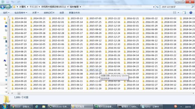This screenshot has height=109, width=195.
Task: Select the 2015-01-19 folder
Action: pyautogui.click(x=38, y=88)
